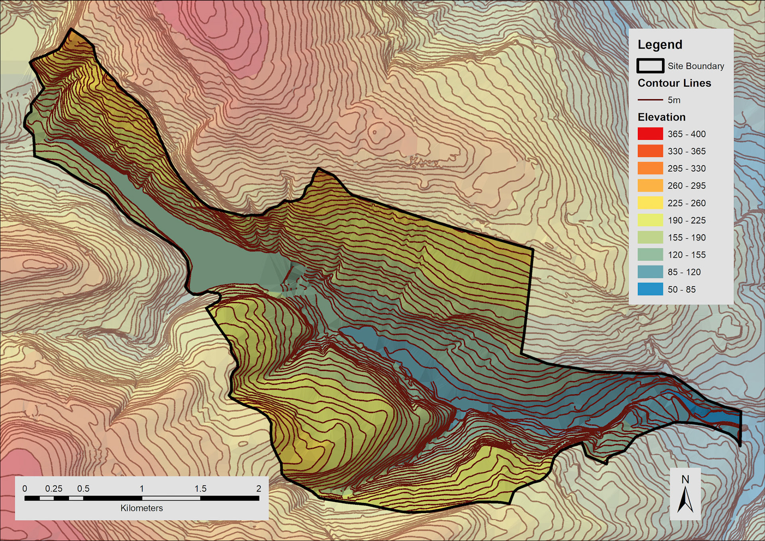Click the 'Contour Lines' heading
Screen dimensions: 765x541
(x=674, y=83)
